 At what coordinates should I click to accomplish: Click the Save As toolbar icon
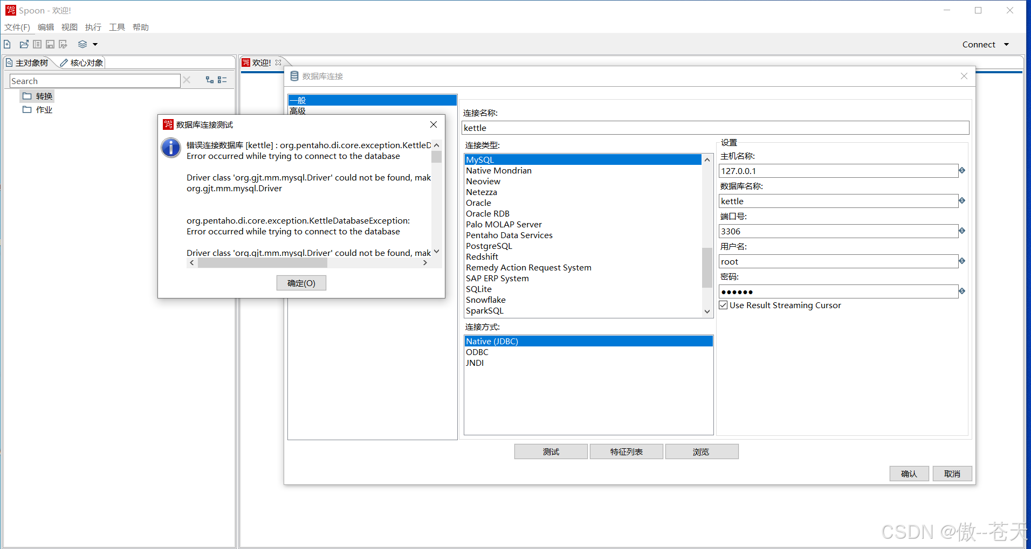pos(63,44)
